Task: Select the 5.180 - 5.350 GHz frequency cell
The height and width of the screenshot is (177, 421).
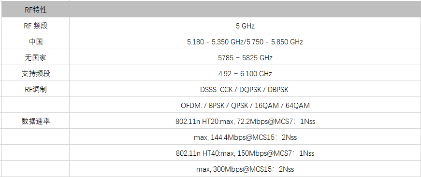Action: pyautogui.click(x=245, y=41)
